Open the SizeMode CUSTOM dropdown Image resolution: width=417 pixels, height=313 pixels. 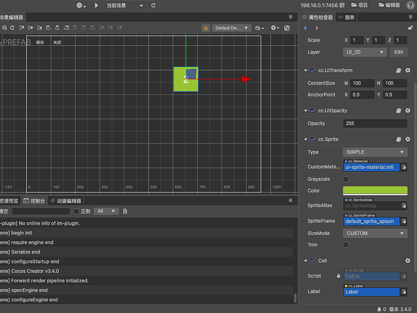click(374, 233)
